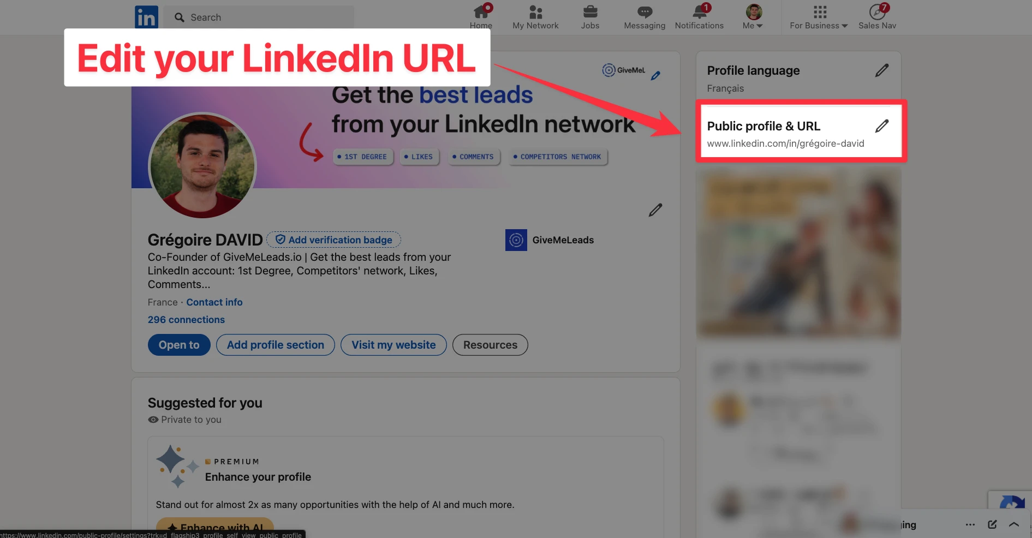Click Visit my website button
The height and width of the screenshot is (538, 1032).
pyautogui.click(x=393, y=345)
